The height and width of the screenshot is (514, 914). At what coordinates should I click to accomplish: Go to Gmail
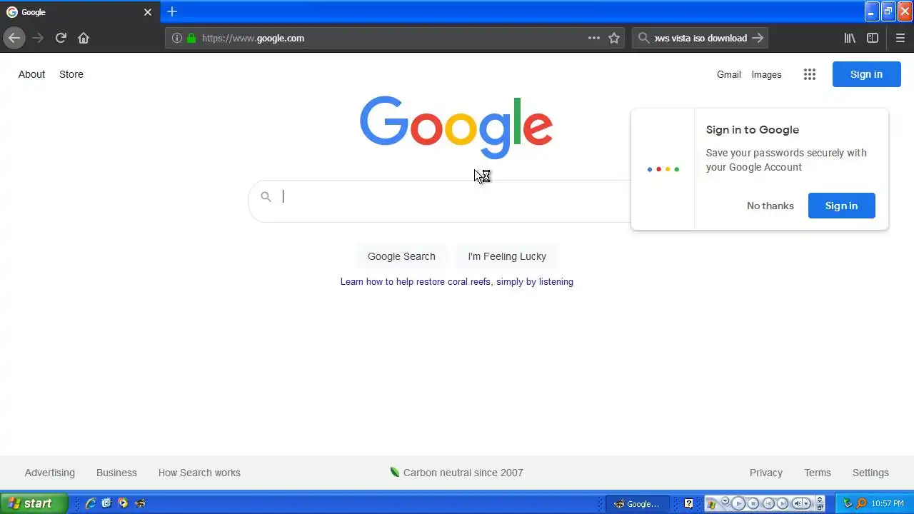pyautogui.click(x=729, y=74)
